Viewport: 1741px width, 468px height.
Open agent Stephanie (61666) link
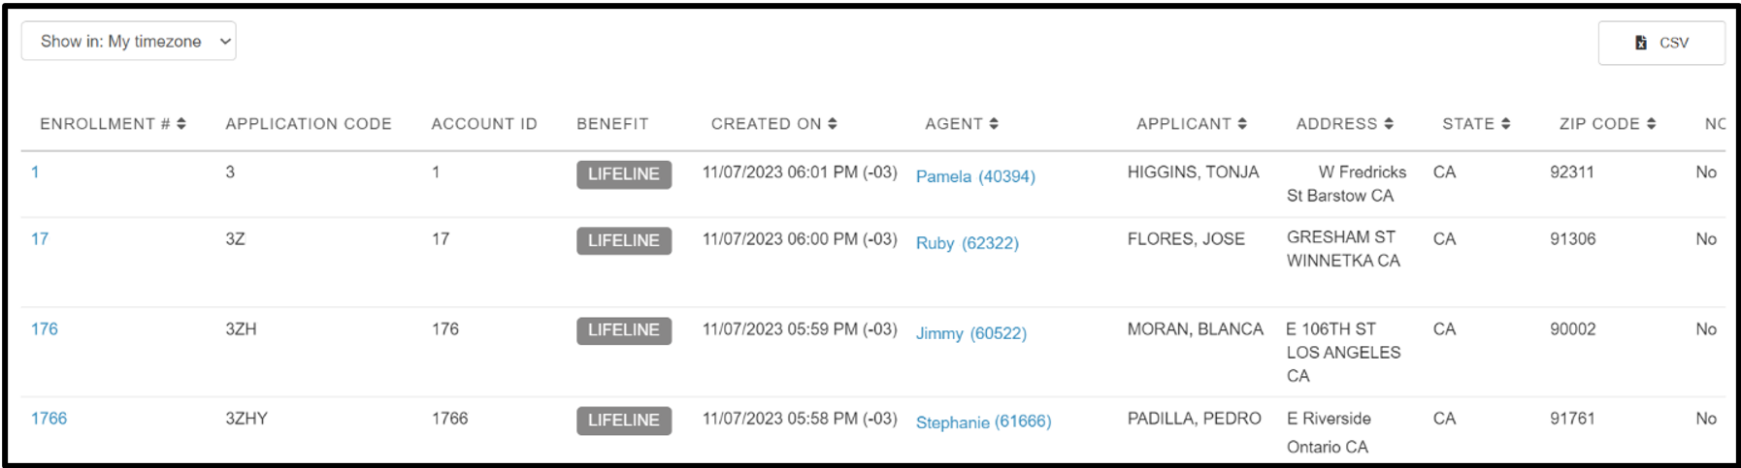click(984, 422)
